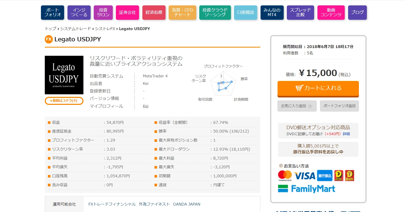Click the cart icon on カートに入れる
Screen dimensions: 406x212
[x=299, y=88]
